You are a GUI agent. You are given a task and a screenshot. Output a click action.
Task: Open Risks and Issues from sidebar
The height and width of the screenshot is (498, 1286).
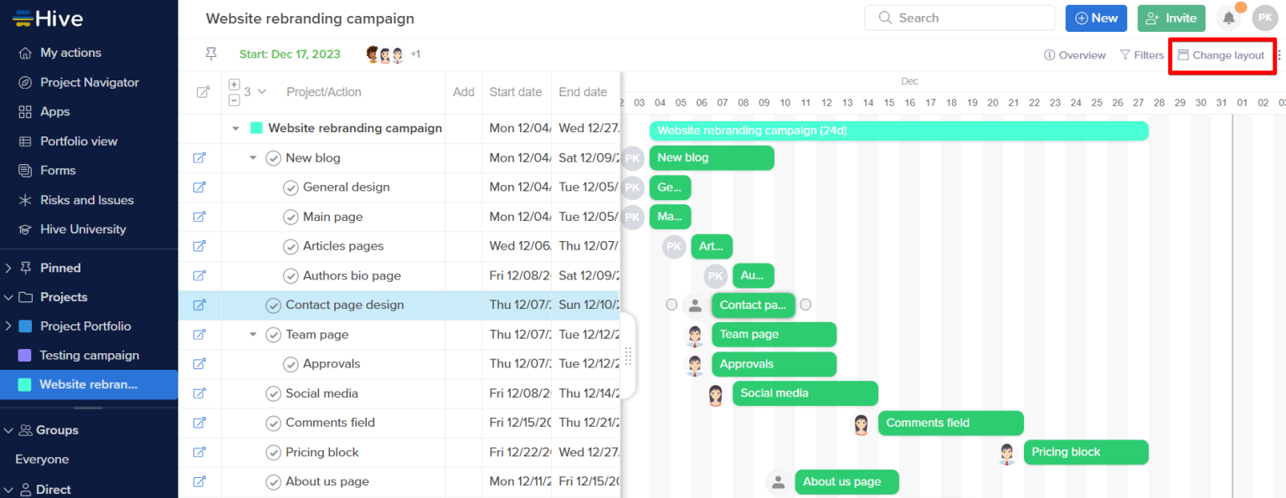[86, 200]
